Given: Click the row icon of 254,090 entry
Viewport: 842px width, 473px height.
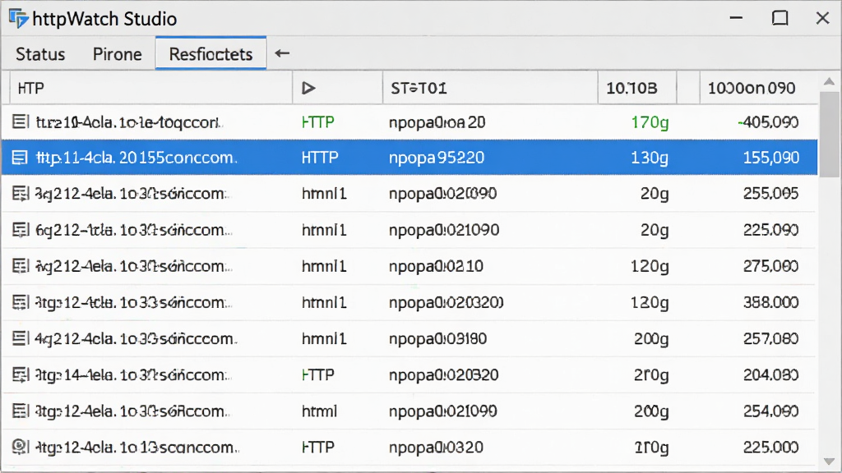Looking at the screenshot, I should pyautogui.click(x=21, y=411).
